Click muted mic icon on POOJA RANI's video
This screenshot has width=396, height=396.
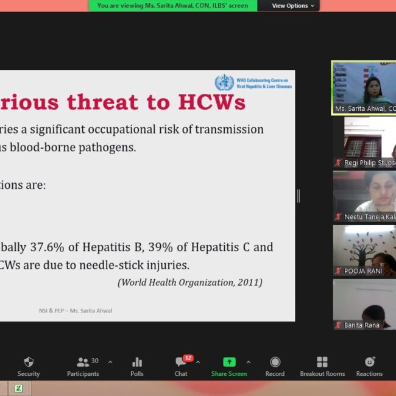pos(338,271)
